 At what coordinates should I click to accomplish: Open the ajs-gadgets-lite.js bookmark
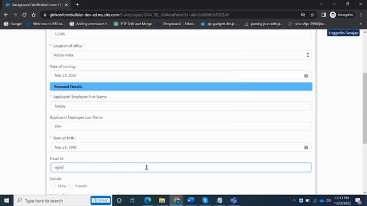point(220,24)
